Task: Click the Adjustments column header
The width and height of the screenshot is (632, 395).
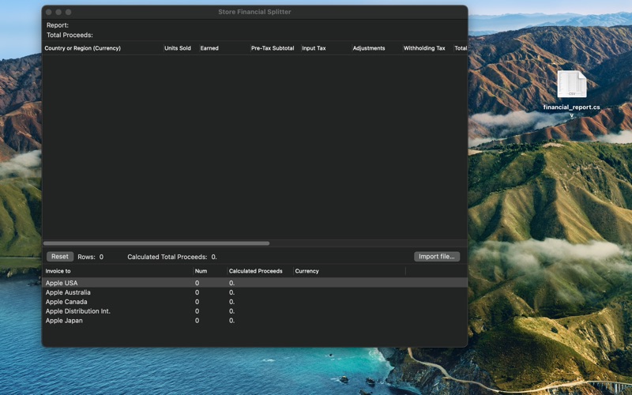Action: 377,48
